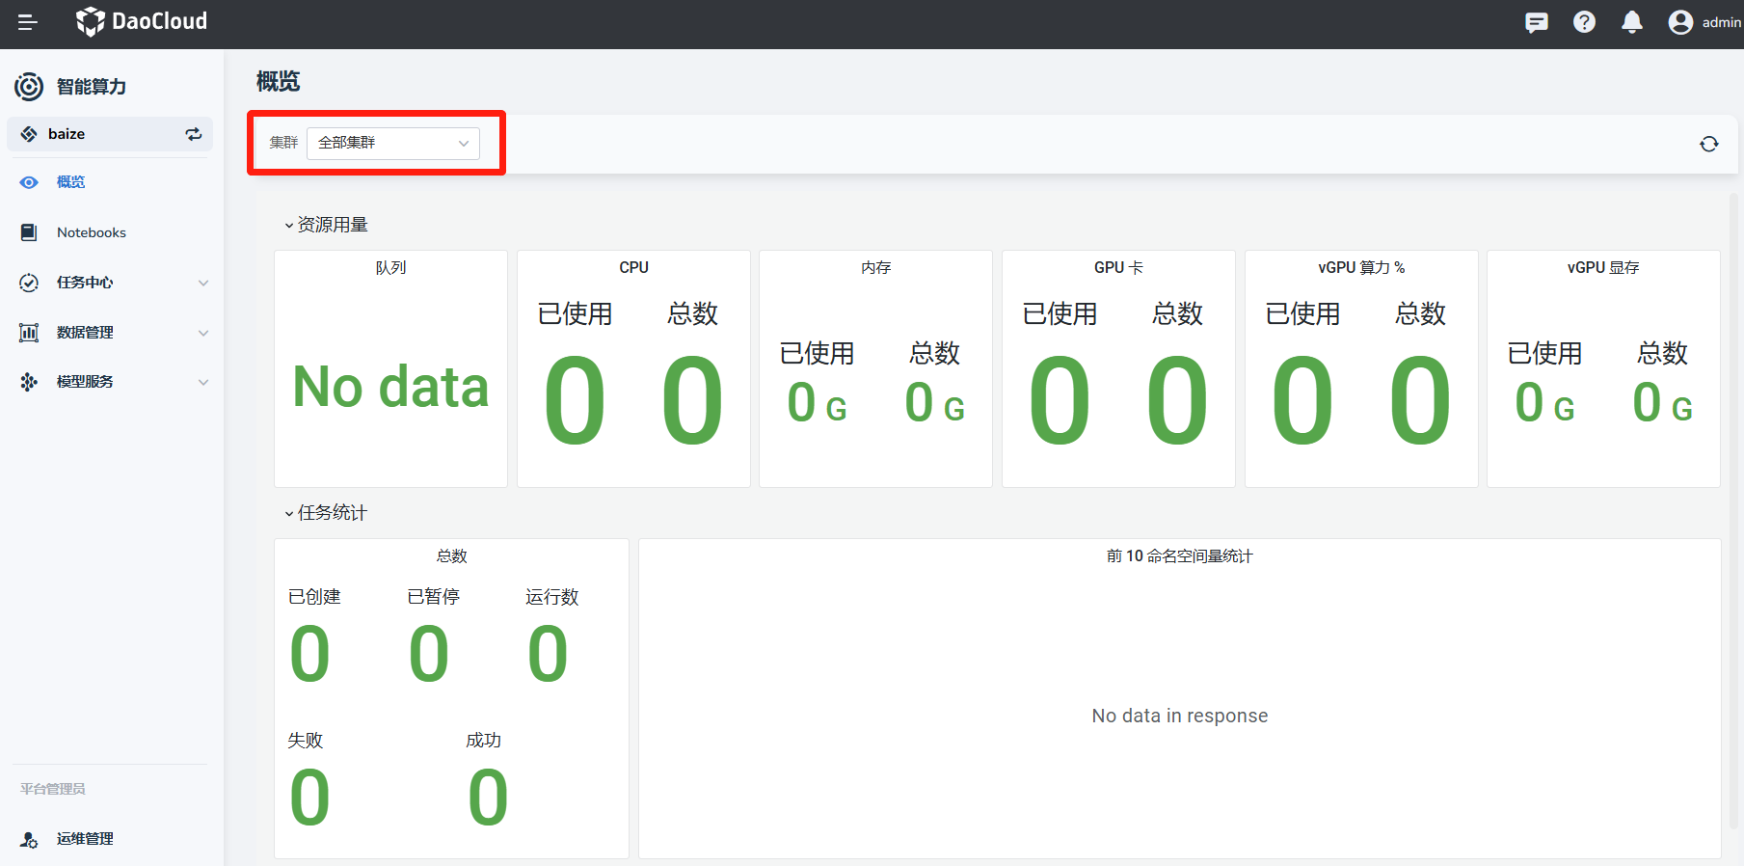
Task: Click the Notebooks book icon
Action: coord(29,232)
